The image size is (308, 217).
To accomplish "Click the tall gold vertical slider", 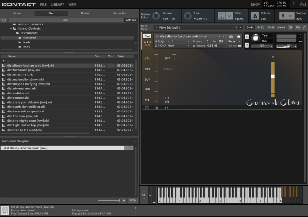I will [273, 76].
